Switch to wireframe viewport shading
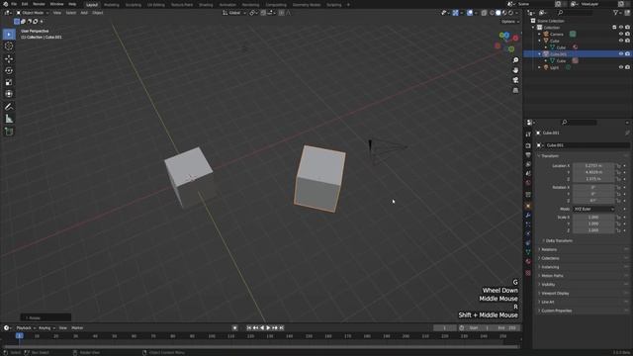 click(492, 13)
